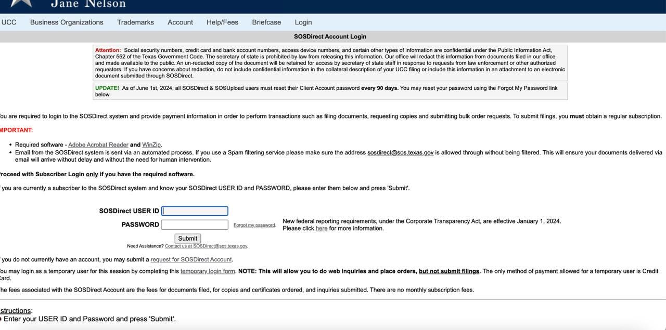Click 'Proceed with Subscriber Login' bold line
Screen dimensions: 666x330
(97, 175)
